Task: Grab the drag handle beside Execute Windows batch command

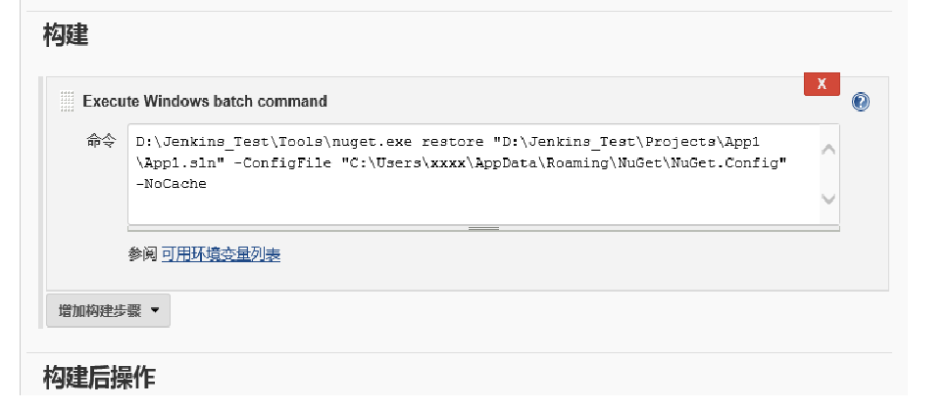Action: [68, 101]
